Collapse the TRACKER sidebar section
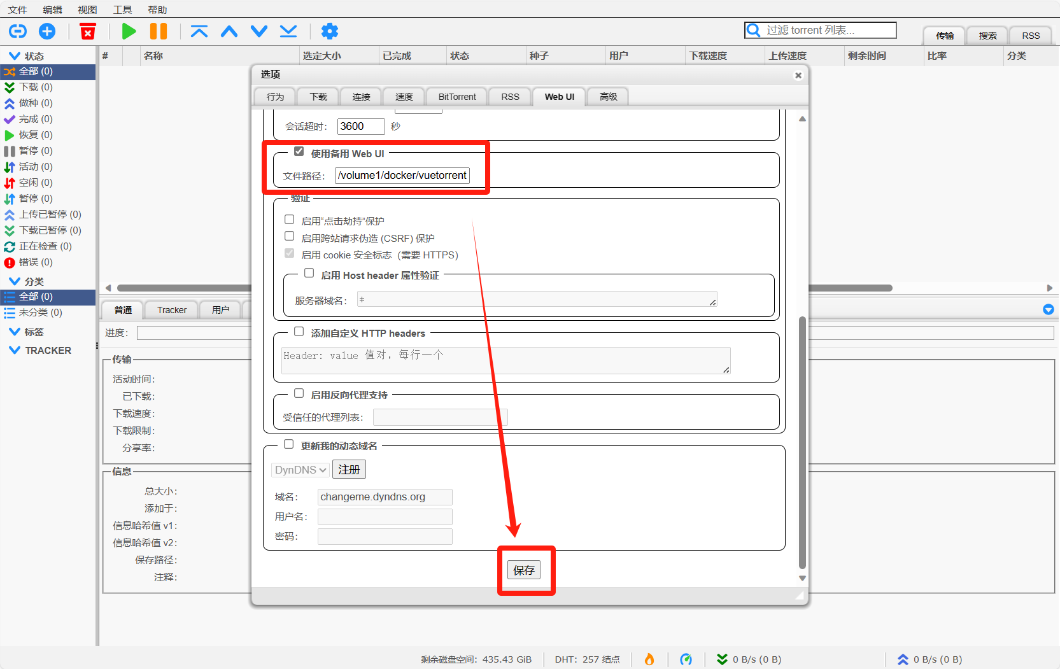Screen dimensions: 1060x669 [x=15, y=350]
